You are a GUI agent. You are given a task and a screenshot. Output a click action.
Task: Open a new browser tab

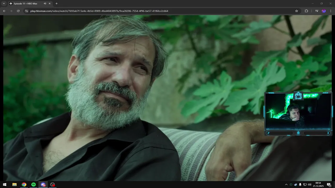tap(57, 3)
